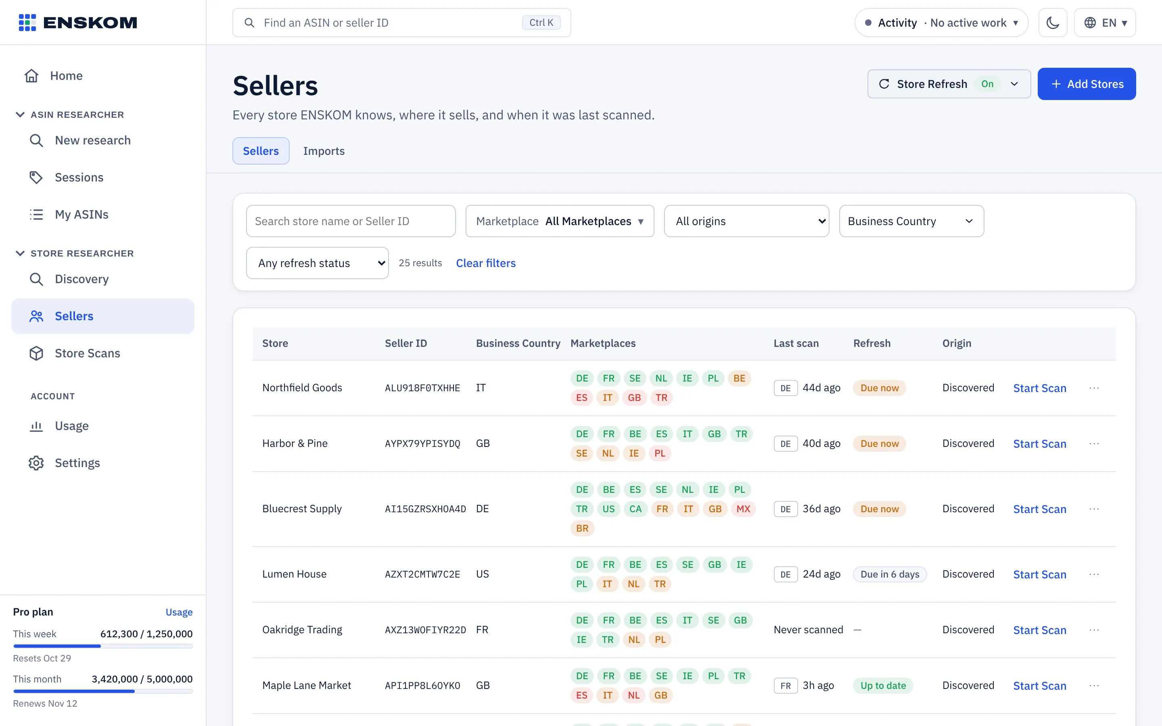The height and width of the screenshot is (726, 1162).
Task: Open Sessions in sidebar
Action: pos(103,177)
